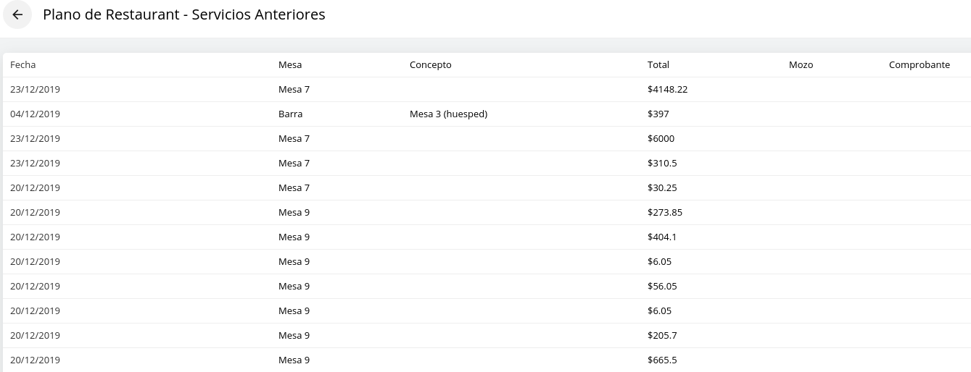Select the Concepto column header

pos(431,65)
